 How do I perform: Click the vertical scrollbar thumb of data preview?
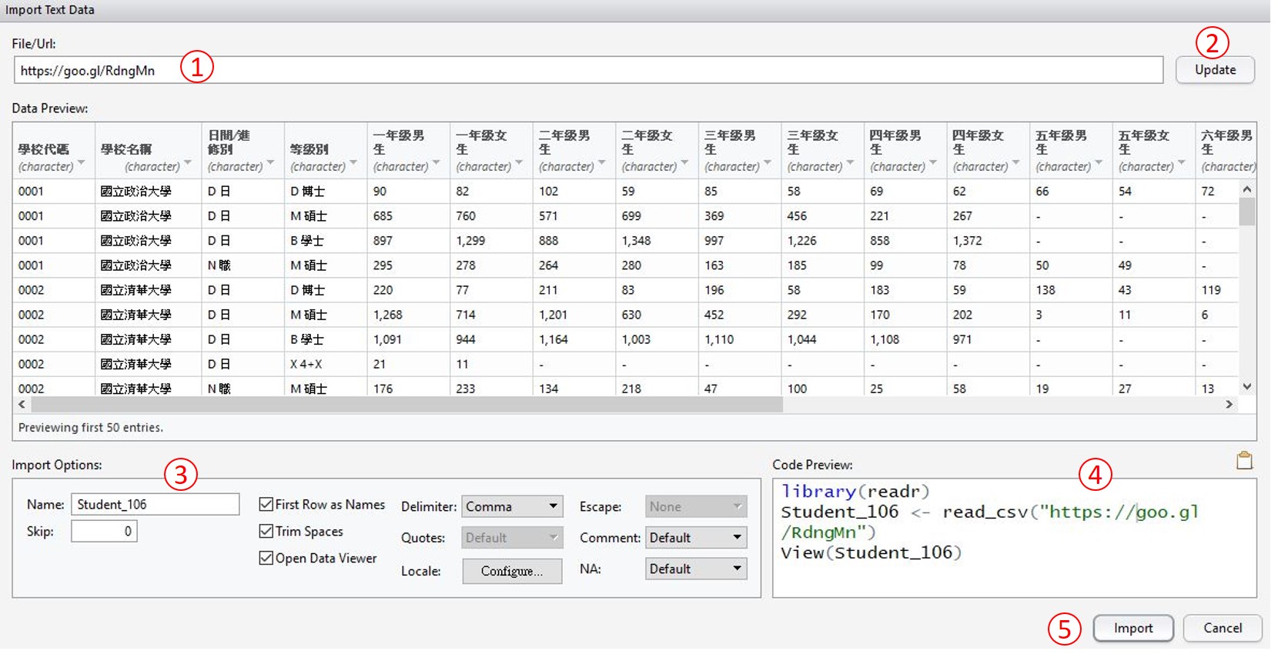pos(1246,211)
